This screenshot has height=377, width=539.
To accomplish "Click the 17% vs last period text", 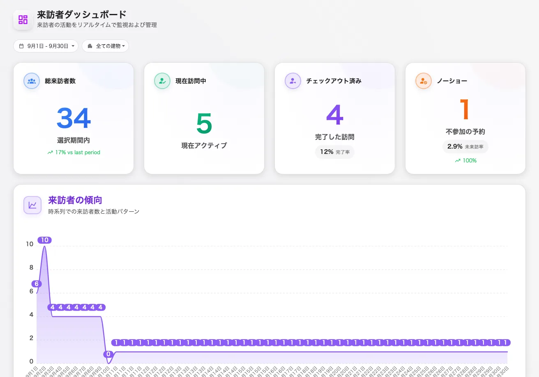I will [x=78, y=153].
